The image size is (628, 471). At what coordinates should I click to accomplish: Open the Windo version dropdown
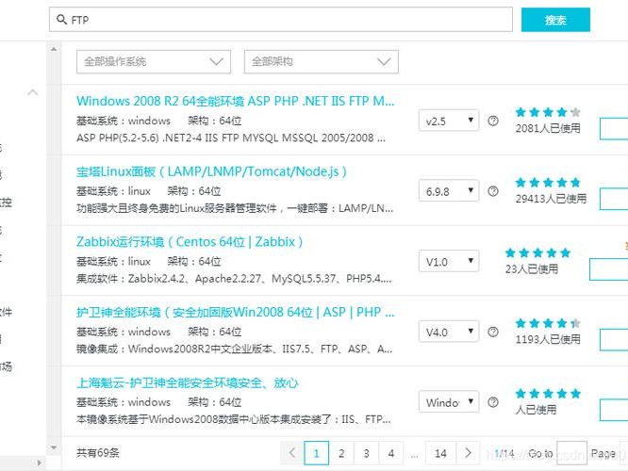click(449, 402)
